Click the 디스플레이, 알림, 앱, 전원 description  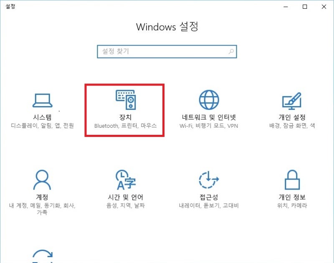pyautogui.click(x=42, y=126)
